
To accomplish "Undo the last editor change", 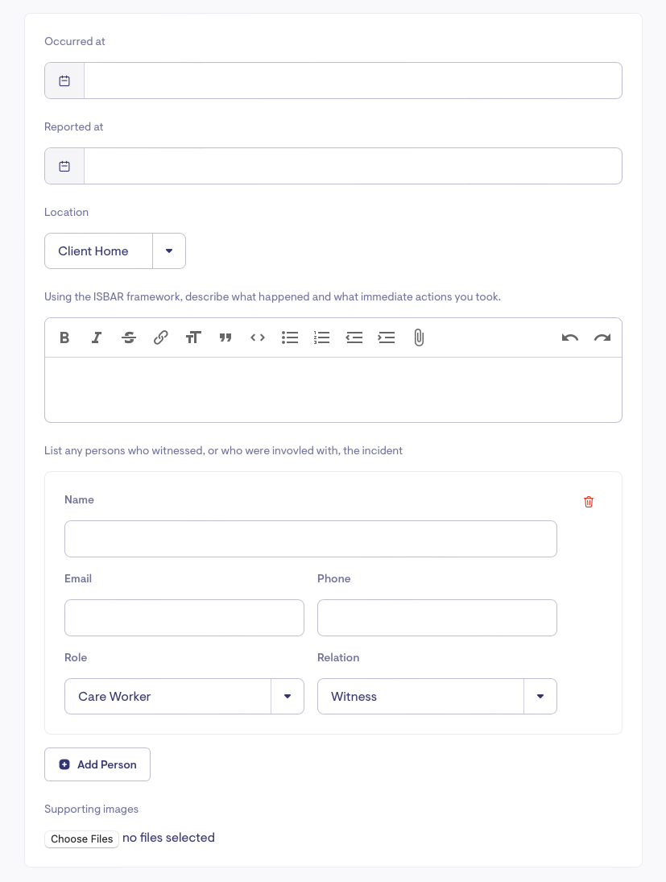I will pyautogui.click(x=570, y=337).
